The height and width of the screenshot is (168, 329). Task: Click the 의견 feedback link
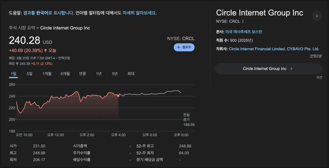coord(319,77)
